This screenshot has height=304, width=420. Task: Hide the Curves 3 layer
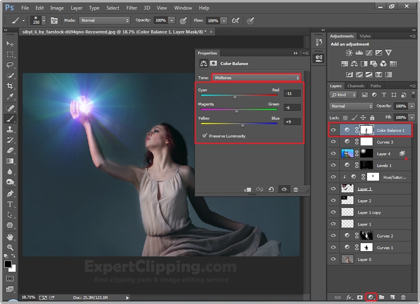coord(334,142)
